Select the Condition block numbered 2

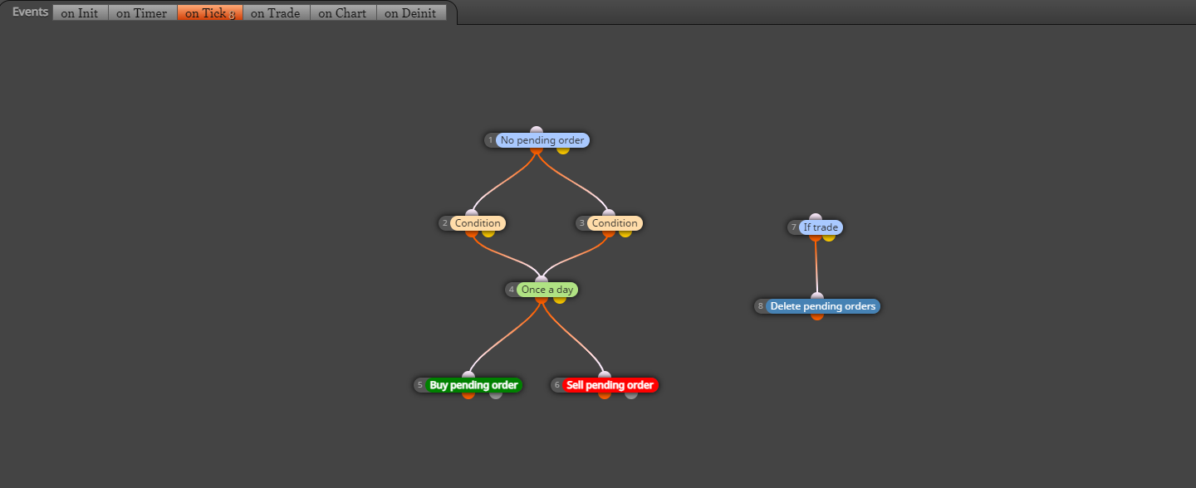tap(478, 223)
